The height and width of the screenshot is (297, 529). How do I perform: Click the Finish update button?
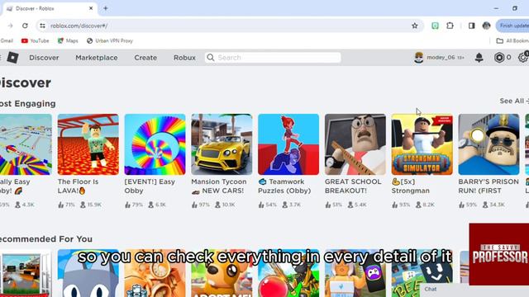[512, 26]
